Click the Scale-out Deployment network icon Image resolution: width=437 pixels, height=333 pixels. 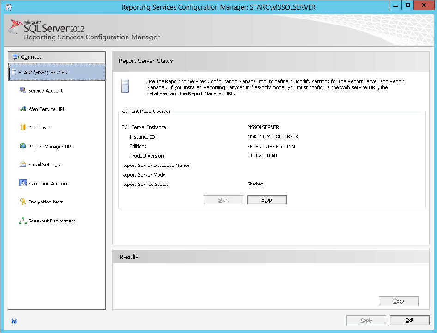tap(23, 221)
